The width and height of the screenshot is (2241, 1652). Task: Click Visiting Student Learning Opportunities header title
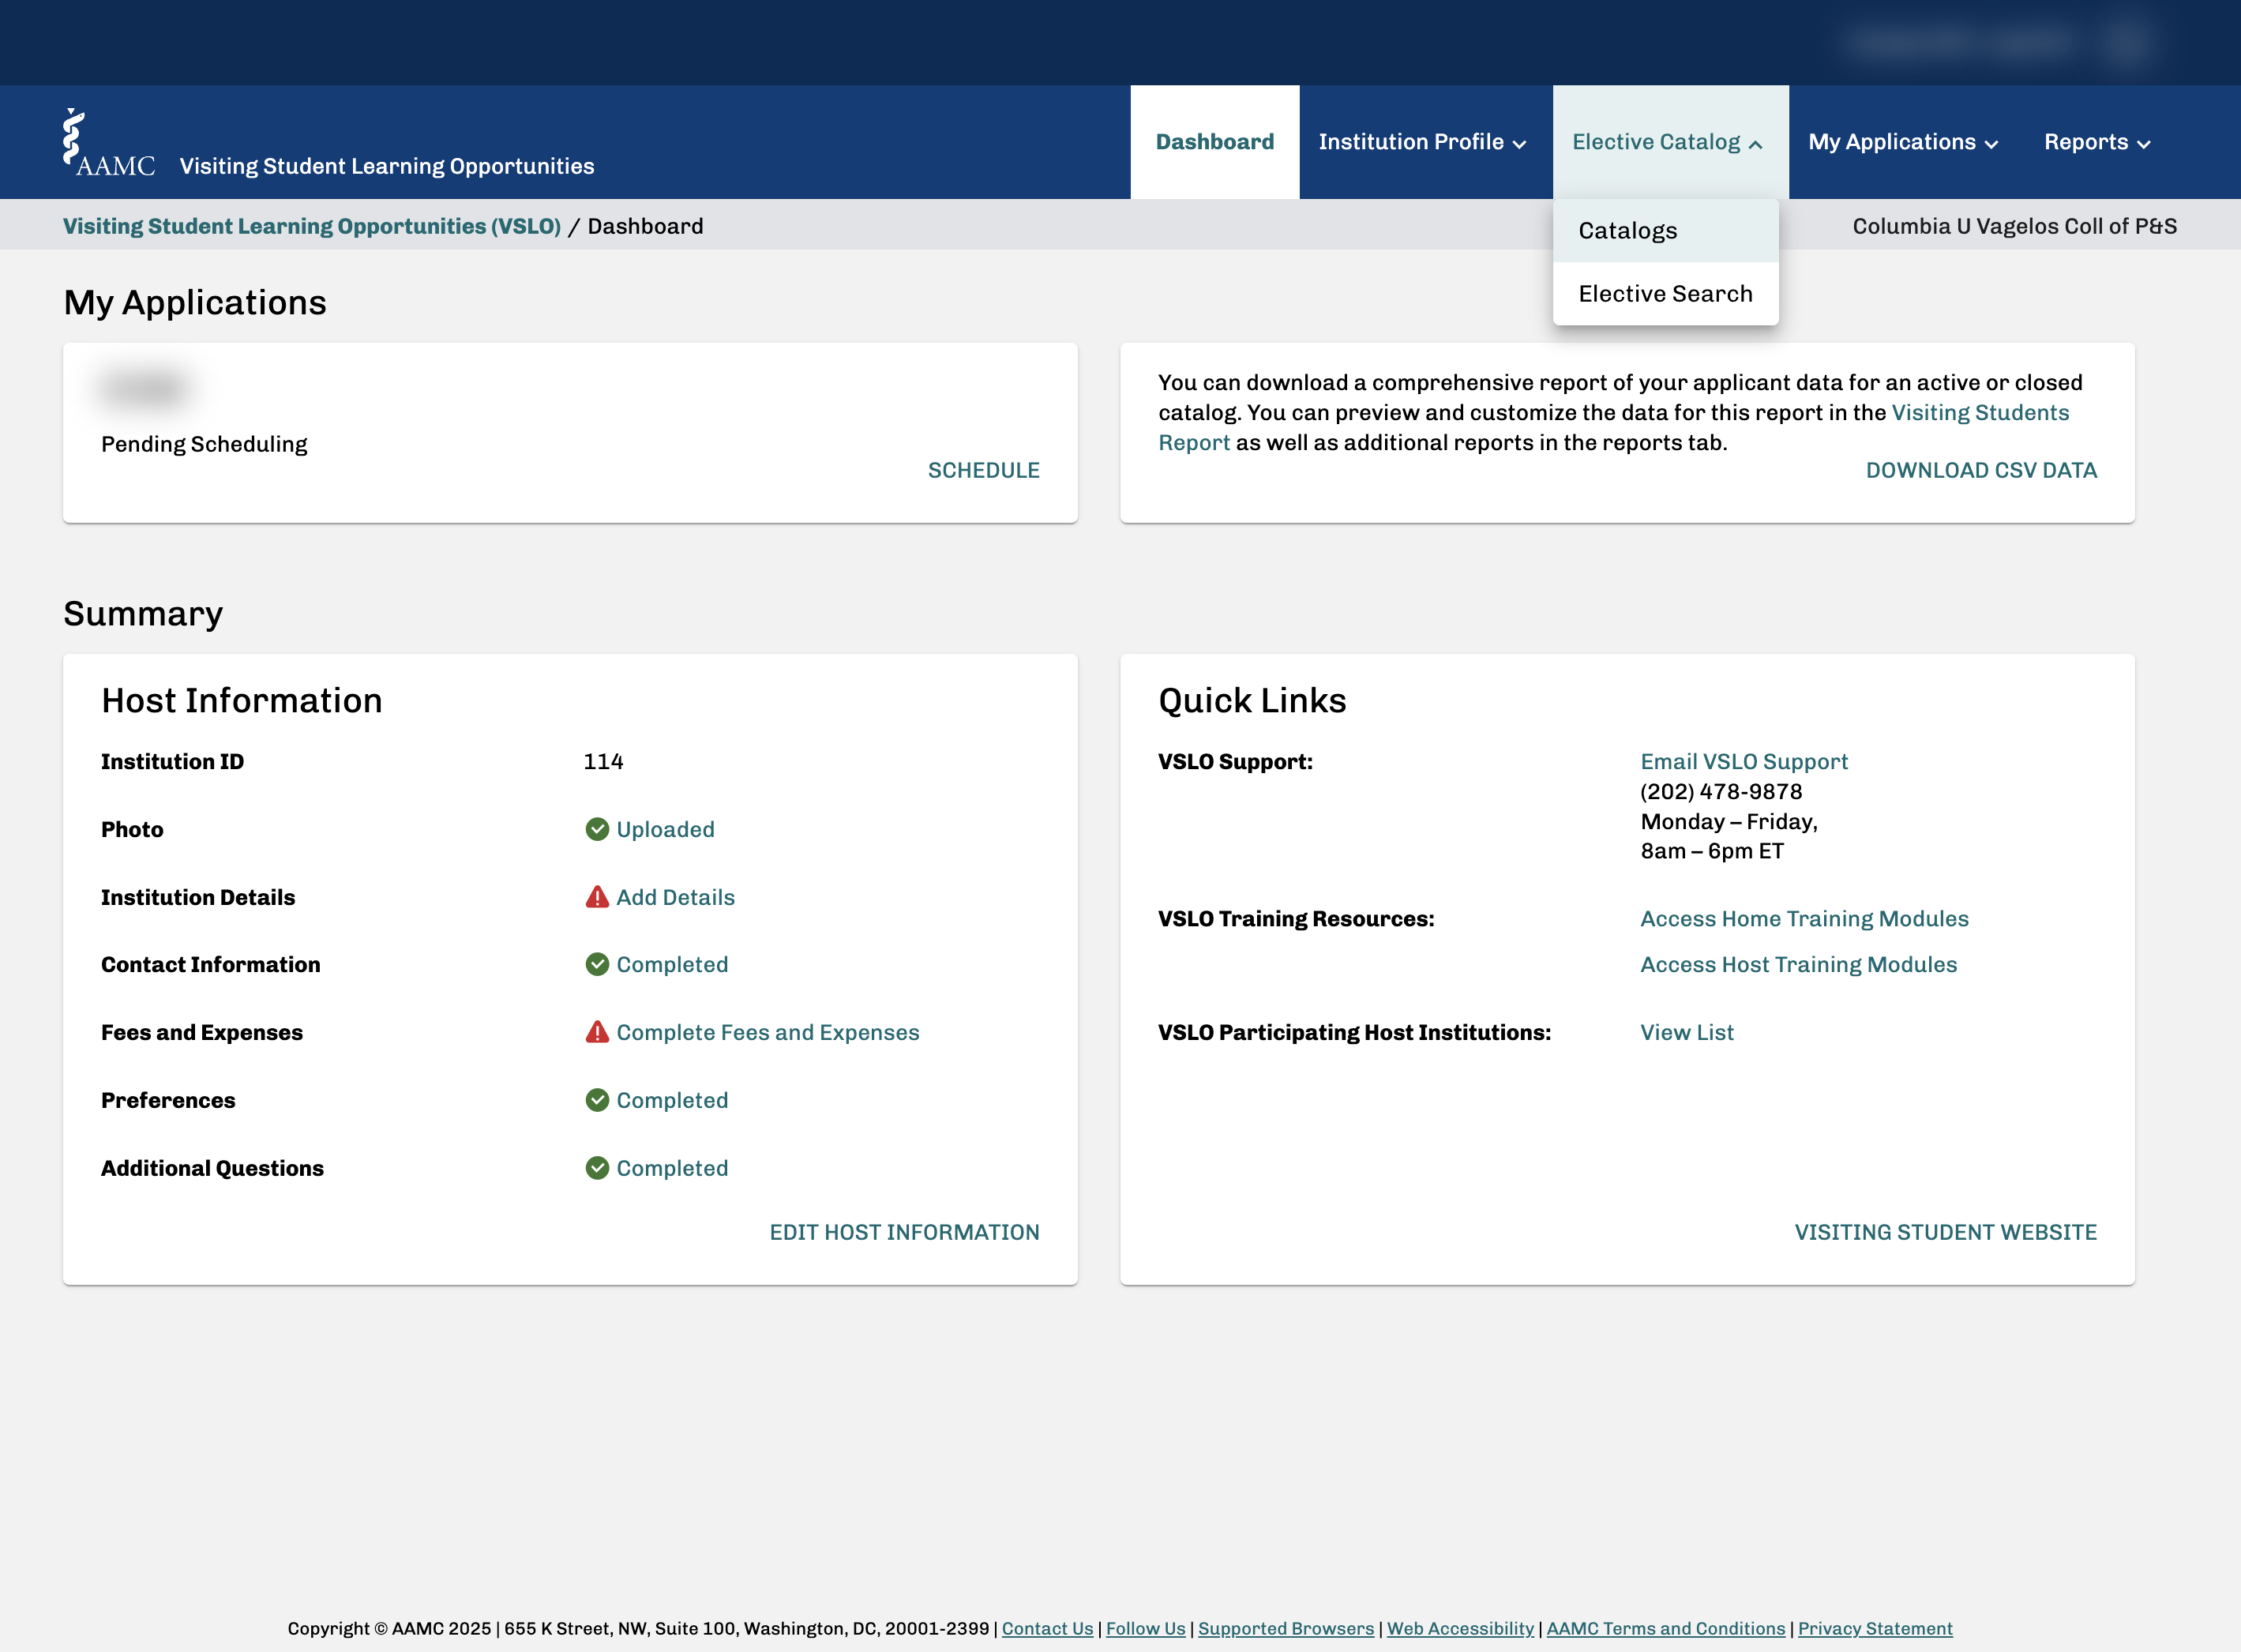(387, 167)
